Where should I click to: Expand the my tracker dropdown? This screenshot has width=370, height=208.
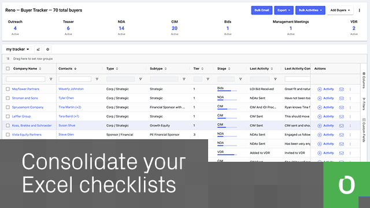click(x=17, y=49)
